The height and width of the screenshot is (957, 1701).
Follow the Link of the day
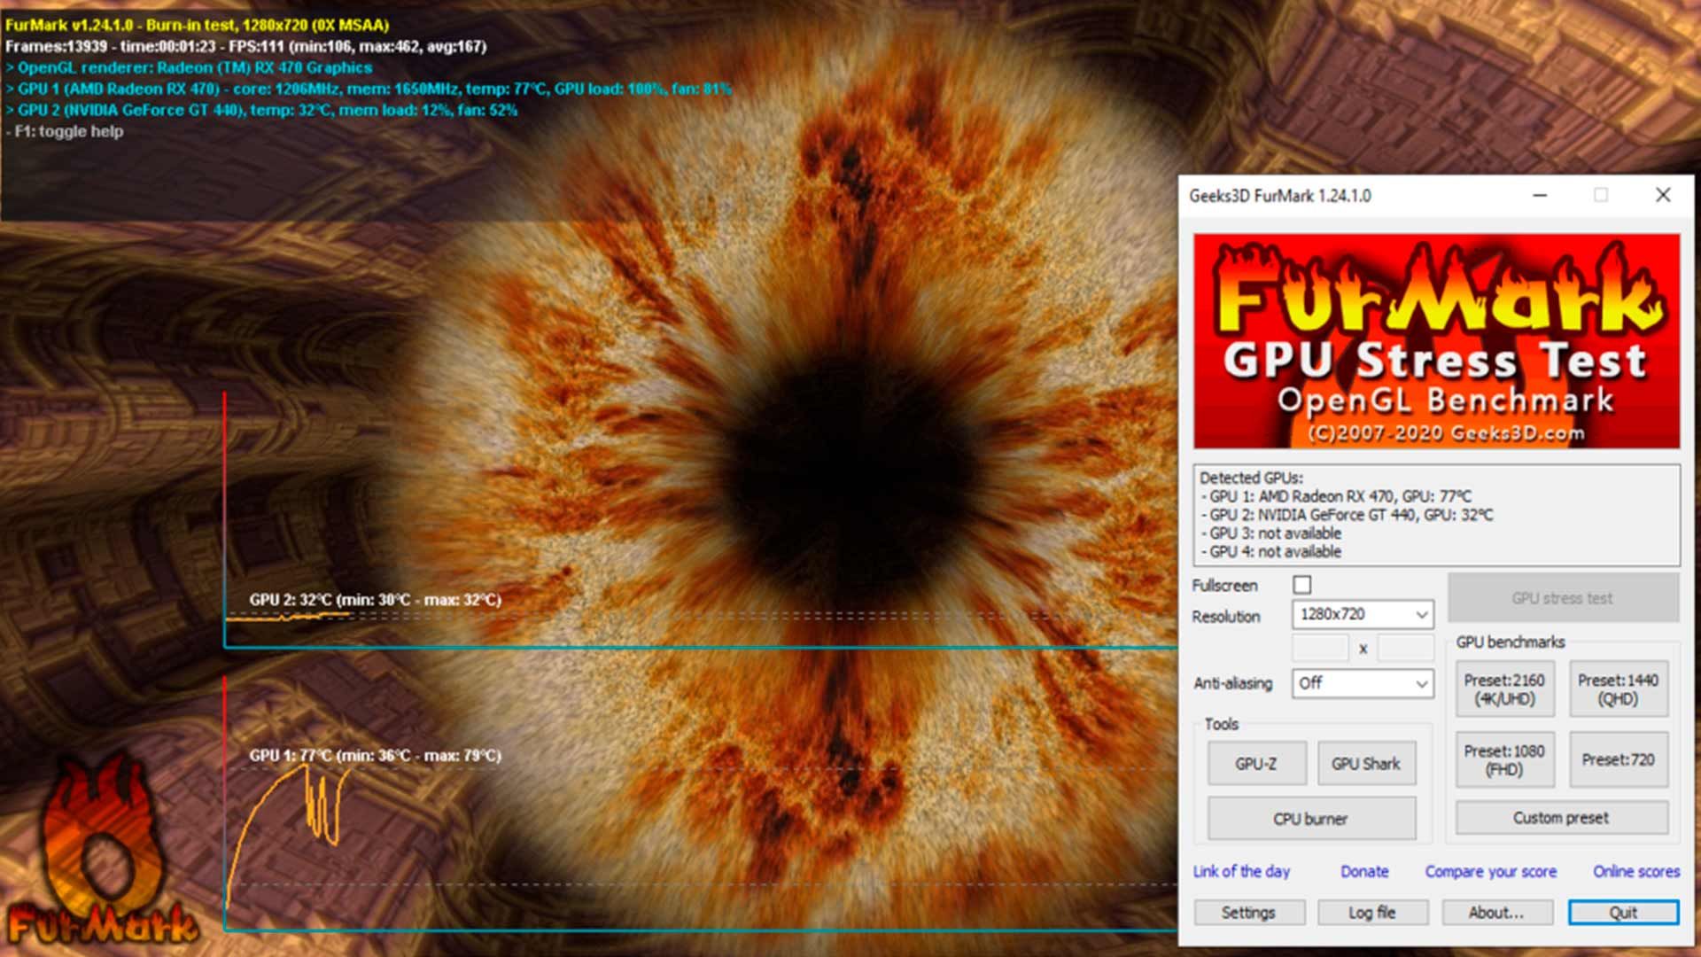coord(1240,872)
